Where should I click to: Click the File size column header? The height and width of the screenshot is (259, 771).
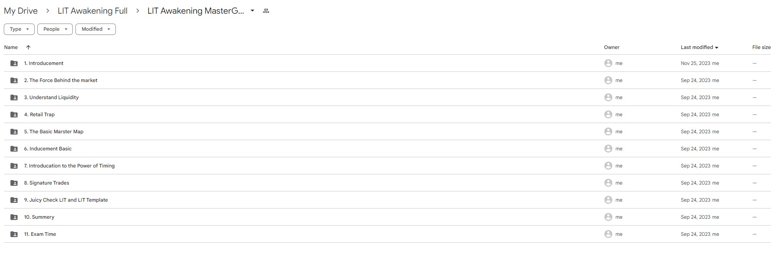tap(761, 47)
